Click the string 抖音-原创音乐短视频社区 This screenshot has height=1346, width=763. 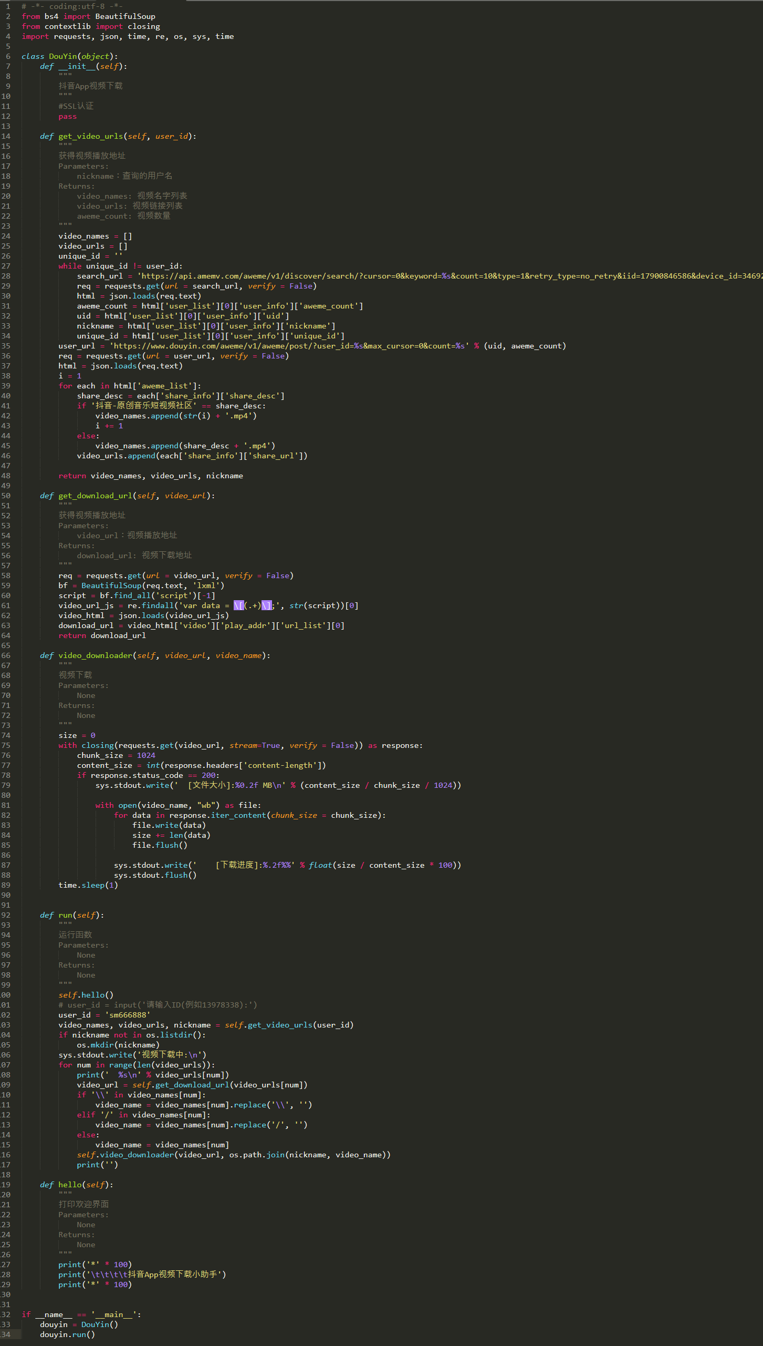tap(144, 406)
